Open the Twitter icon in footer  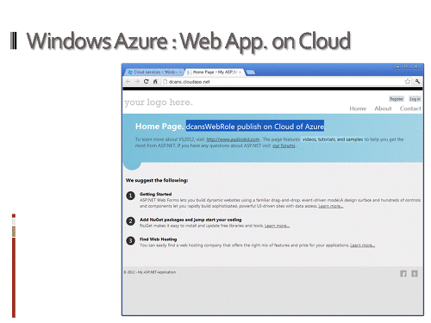[415, 274]
